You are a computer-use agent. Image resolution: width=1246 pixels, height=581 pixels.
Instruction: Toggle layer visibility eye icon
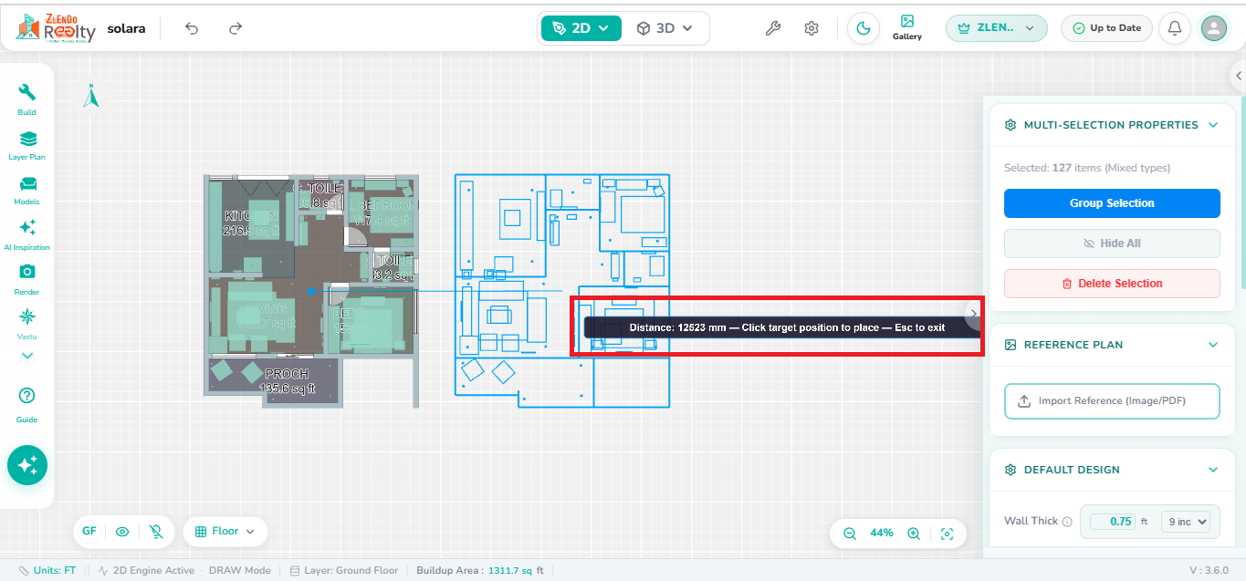tap(122, 531)
